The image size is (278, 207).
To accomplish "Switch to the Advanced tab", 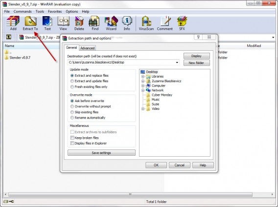I will [88, 48].
